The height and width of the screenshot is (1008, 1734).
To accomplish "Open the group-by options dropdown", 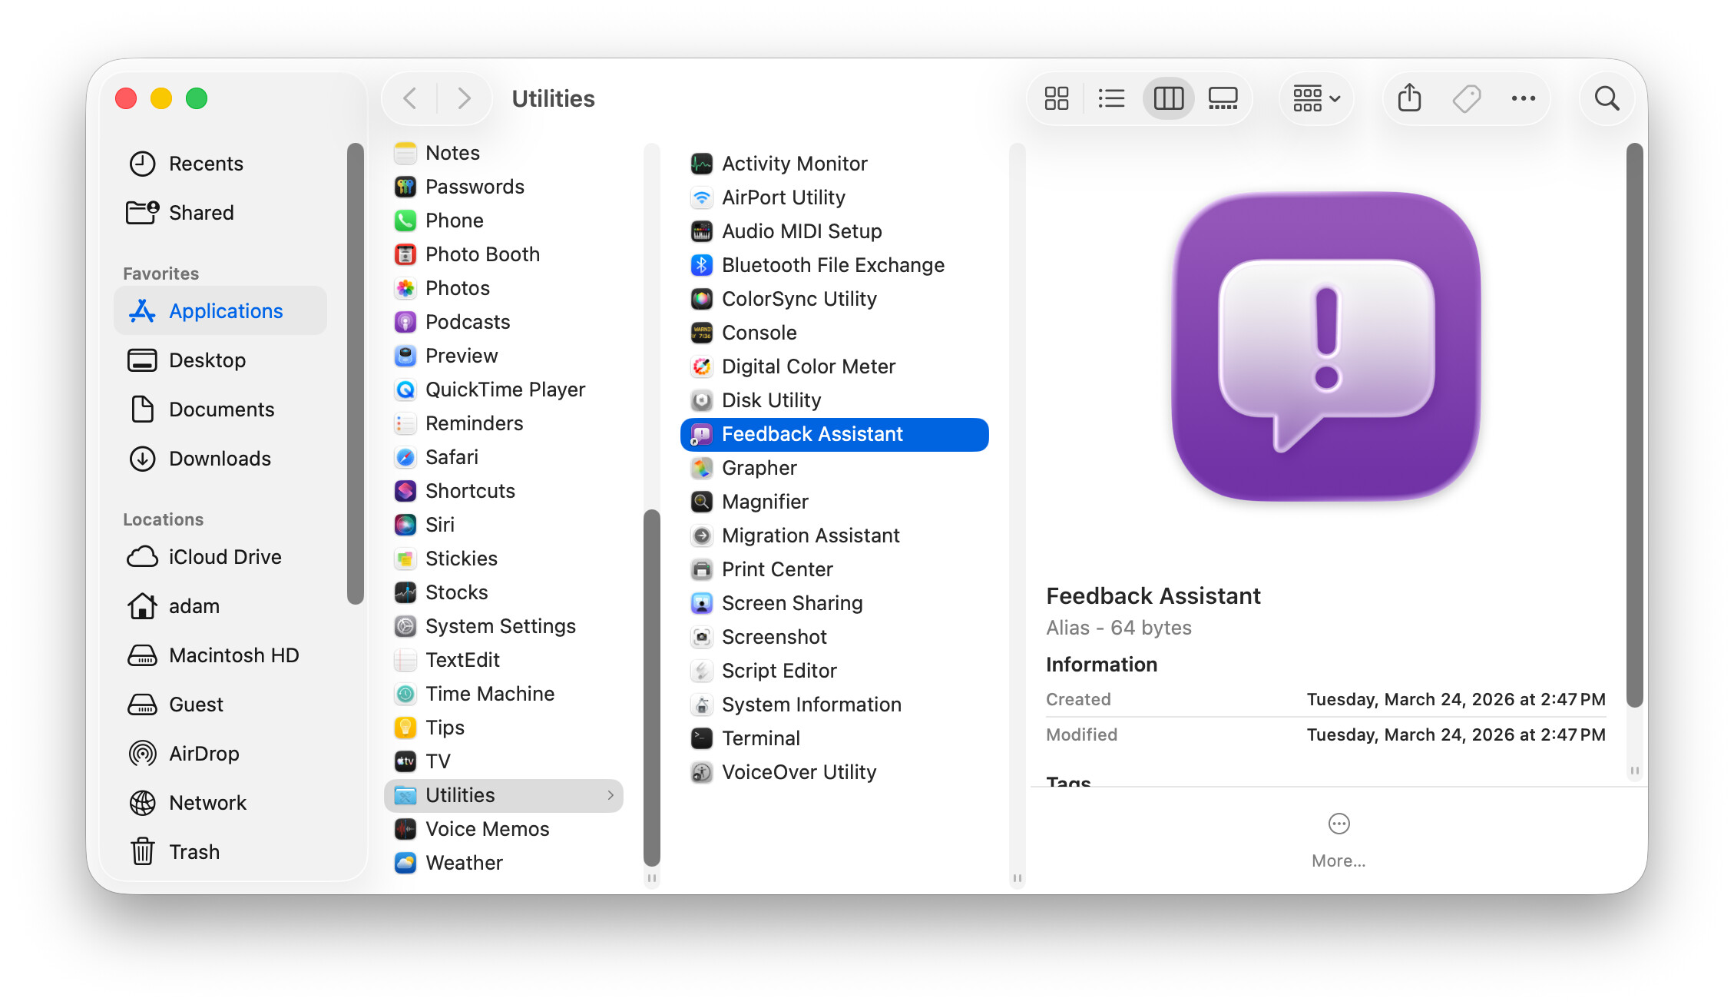I will tap(1316, 98).
